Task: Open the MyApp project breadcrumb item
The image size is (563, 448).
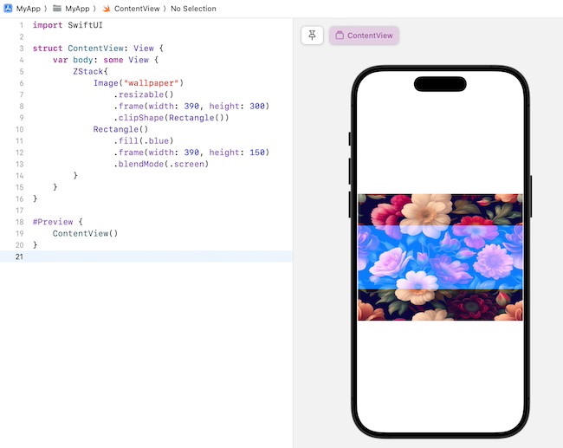Action: pos(29,9)
